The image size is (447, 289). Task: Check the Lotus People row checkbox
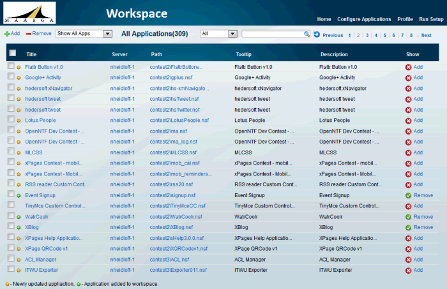(11, 119)
